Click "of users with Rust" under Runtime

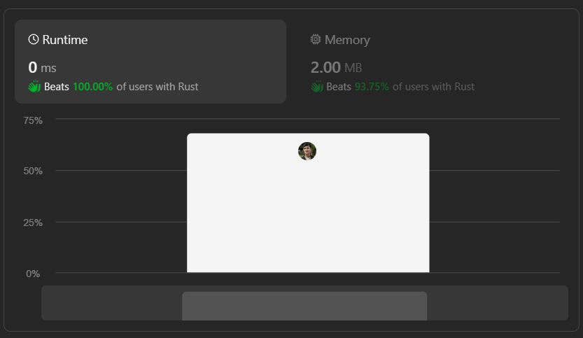click(x=157, y=87)
